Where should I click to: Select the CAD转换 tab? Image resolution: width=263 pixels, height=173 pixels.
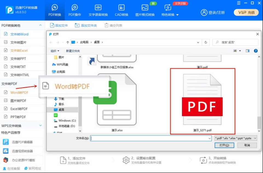(x=122, y=10)
